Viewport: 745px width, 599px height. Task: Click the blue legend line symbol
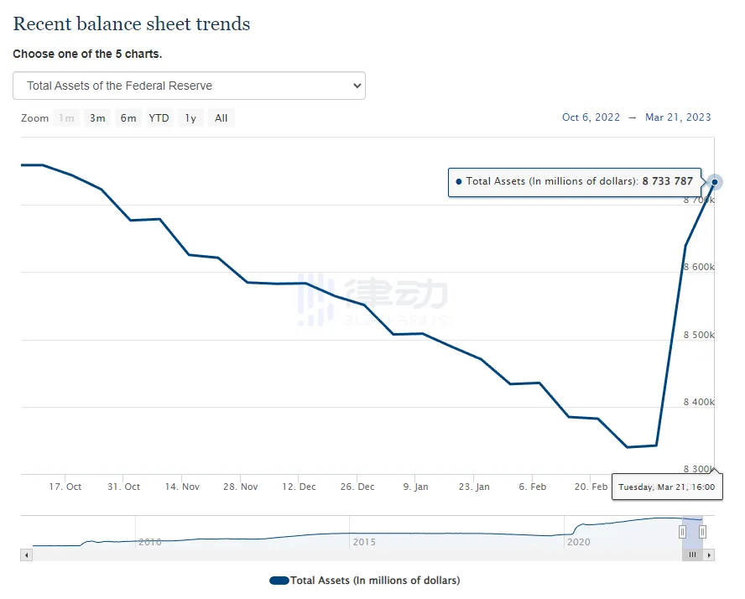[x=279, y=581]
